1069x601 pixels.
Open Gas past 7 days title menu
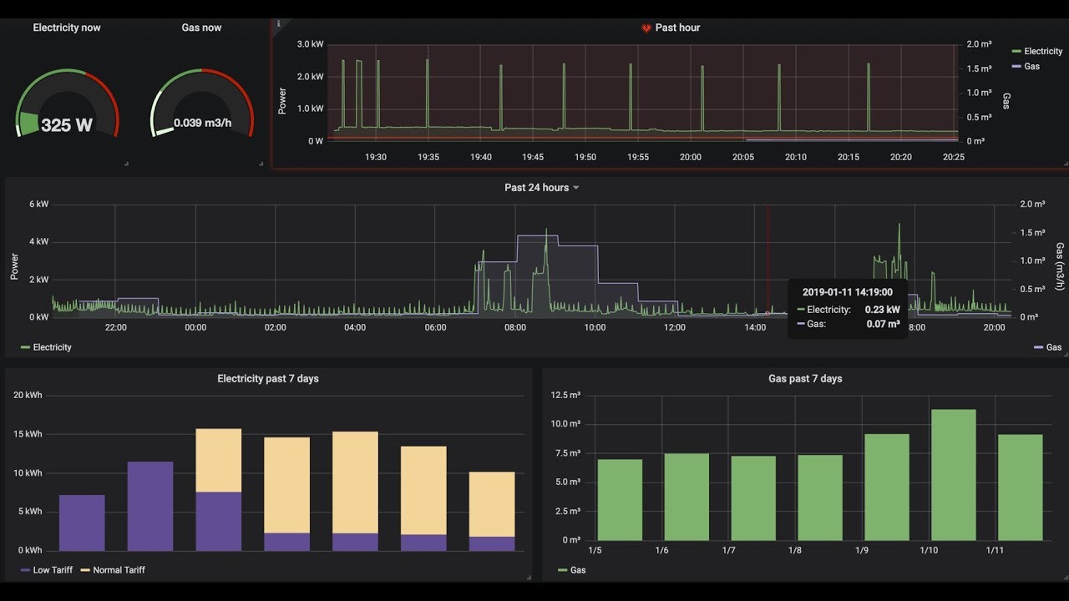point(805,379)
